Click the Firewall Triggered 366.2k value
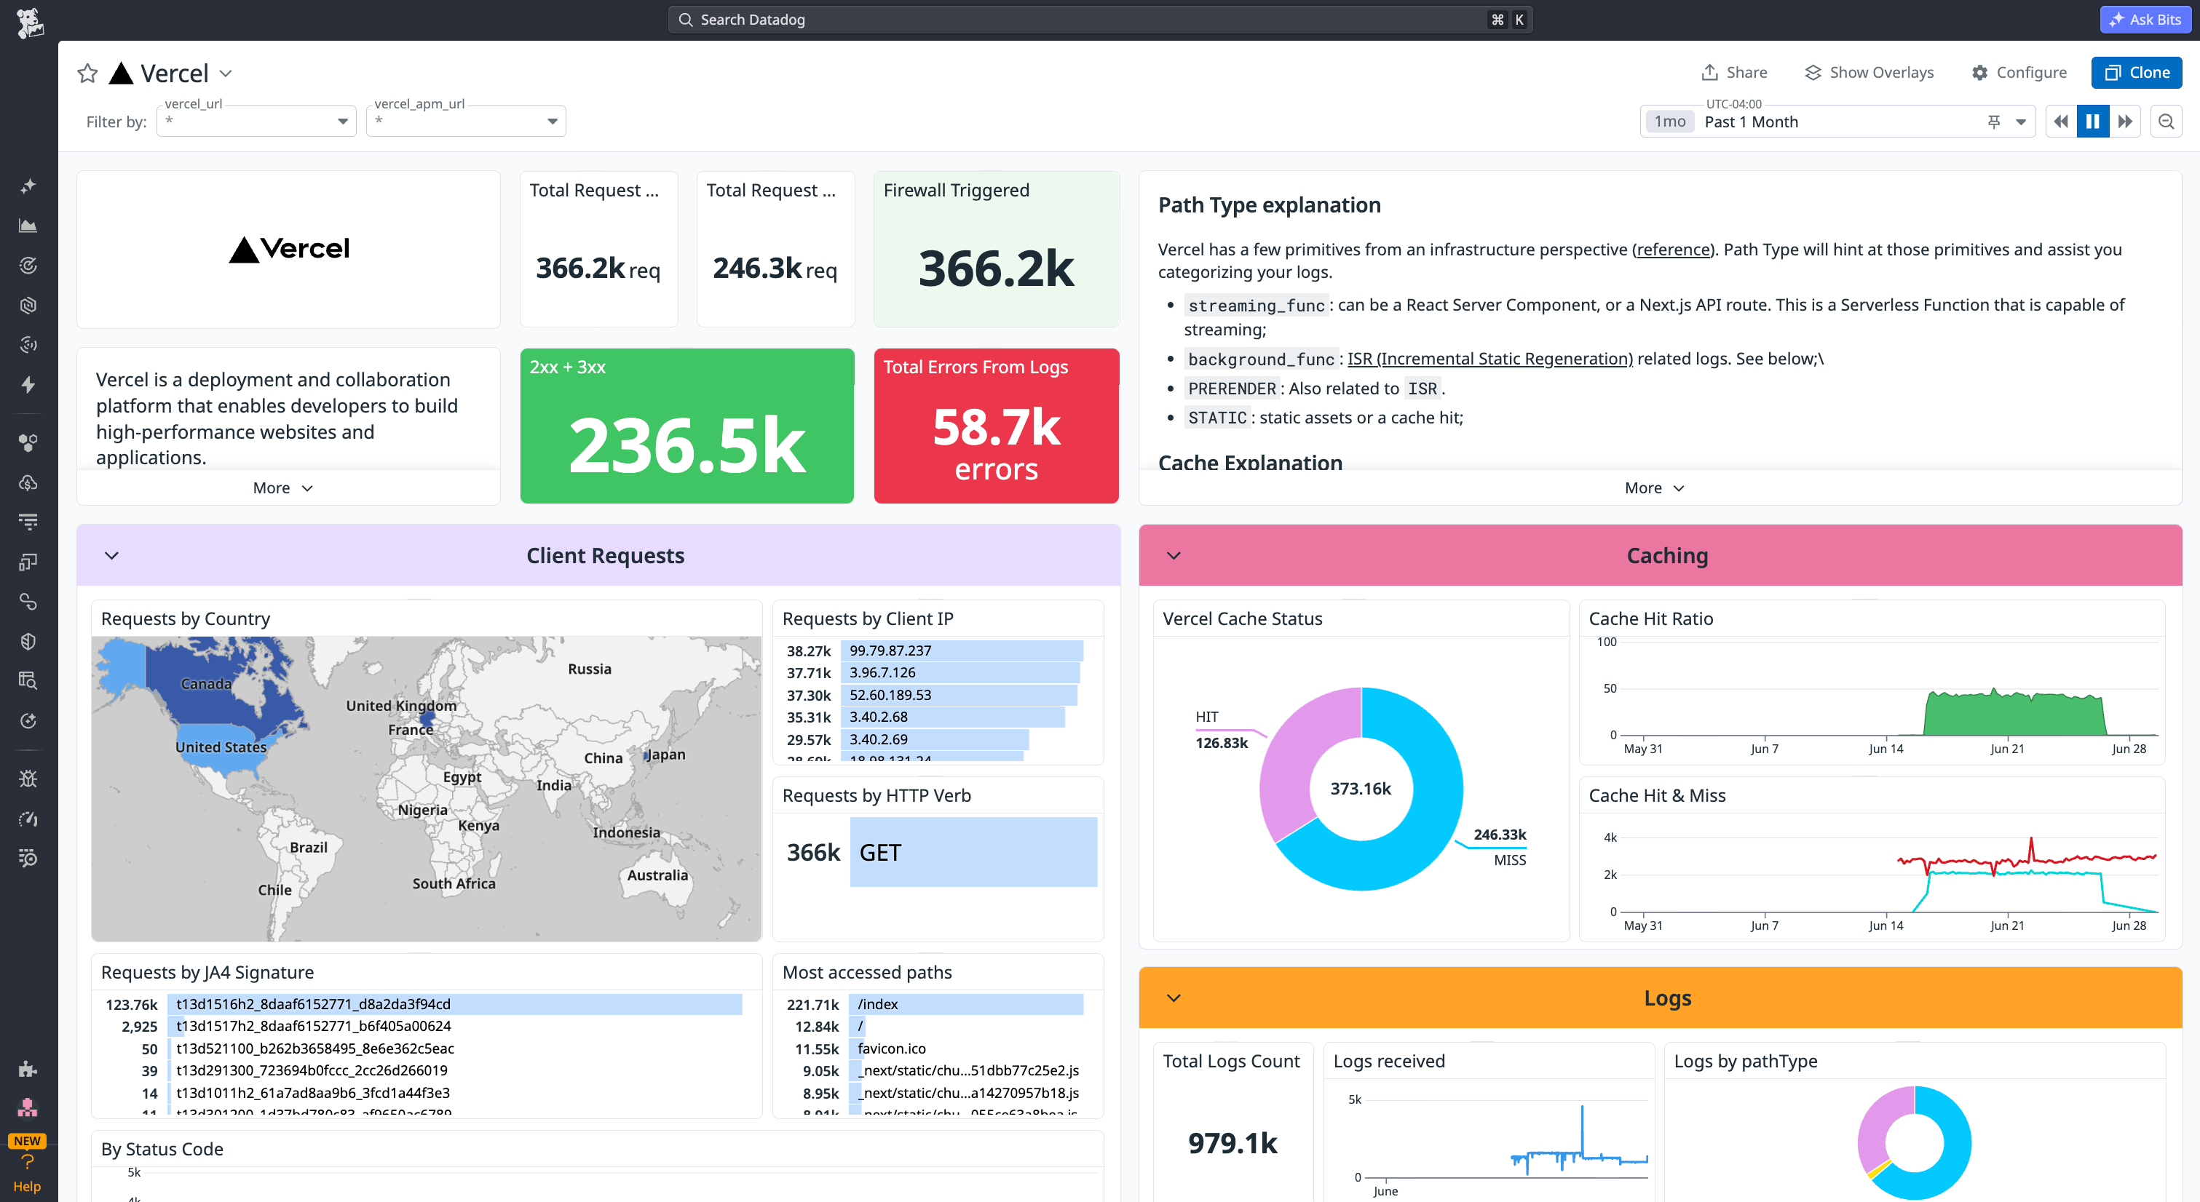 pos(996,268)
